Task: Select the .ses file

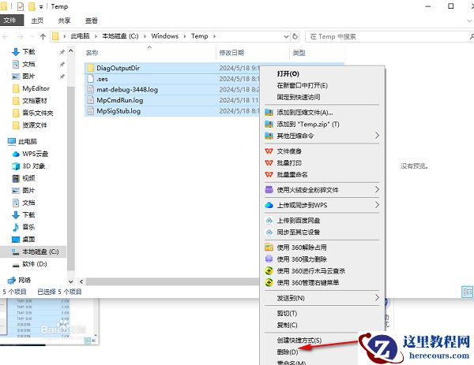Action: pyautogui.click(x=102, y=79)
